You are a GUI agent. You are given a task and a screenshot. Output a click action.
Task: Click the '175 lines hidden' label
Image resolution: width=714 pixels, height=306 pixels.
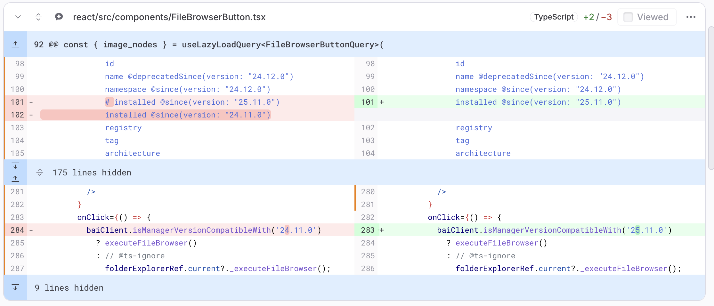(x=92, y=173)
